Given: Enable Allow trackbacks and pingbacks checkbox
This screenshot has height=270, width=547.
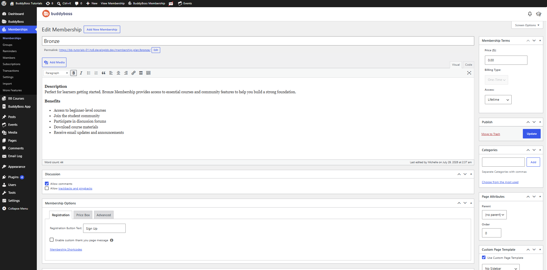Looking at the screenshot, I should point(47,189).
